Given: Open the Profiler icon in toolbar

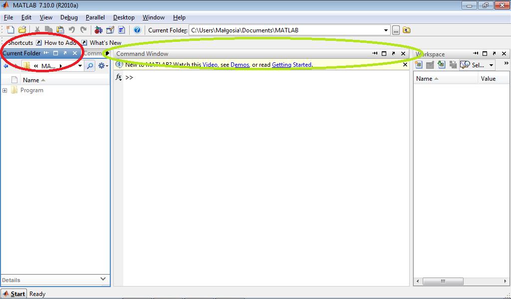Looking at the screenshot, I should (x=122, y=30).
